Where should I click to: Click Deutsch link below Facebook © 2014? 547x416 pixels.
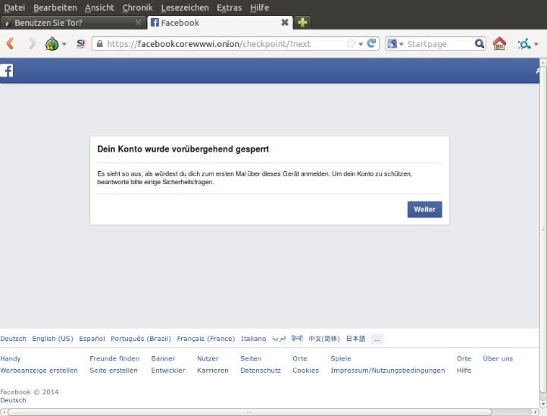[x=13, y=400]
